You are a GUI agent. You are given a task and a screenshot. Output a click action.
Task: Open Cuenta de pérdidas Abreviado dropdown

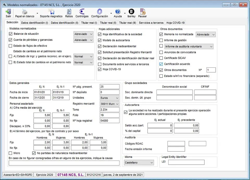point(83,40)
